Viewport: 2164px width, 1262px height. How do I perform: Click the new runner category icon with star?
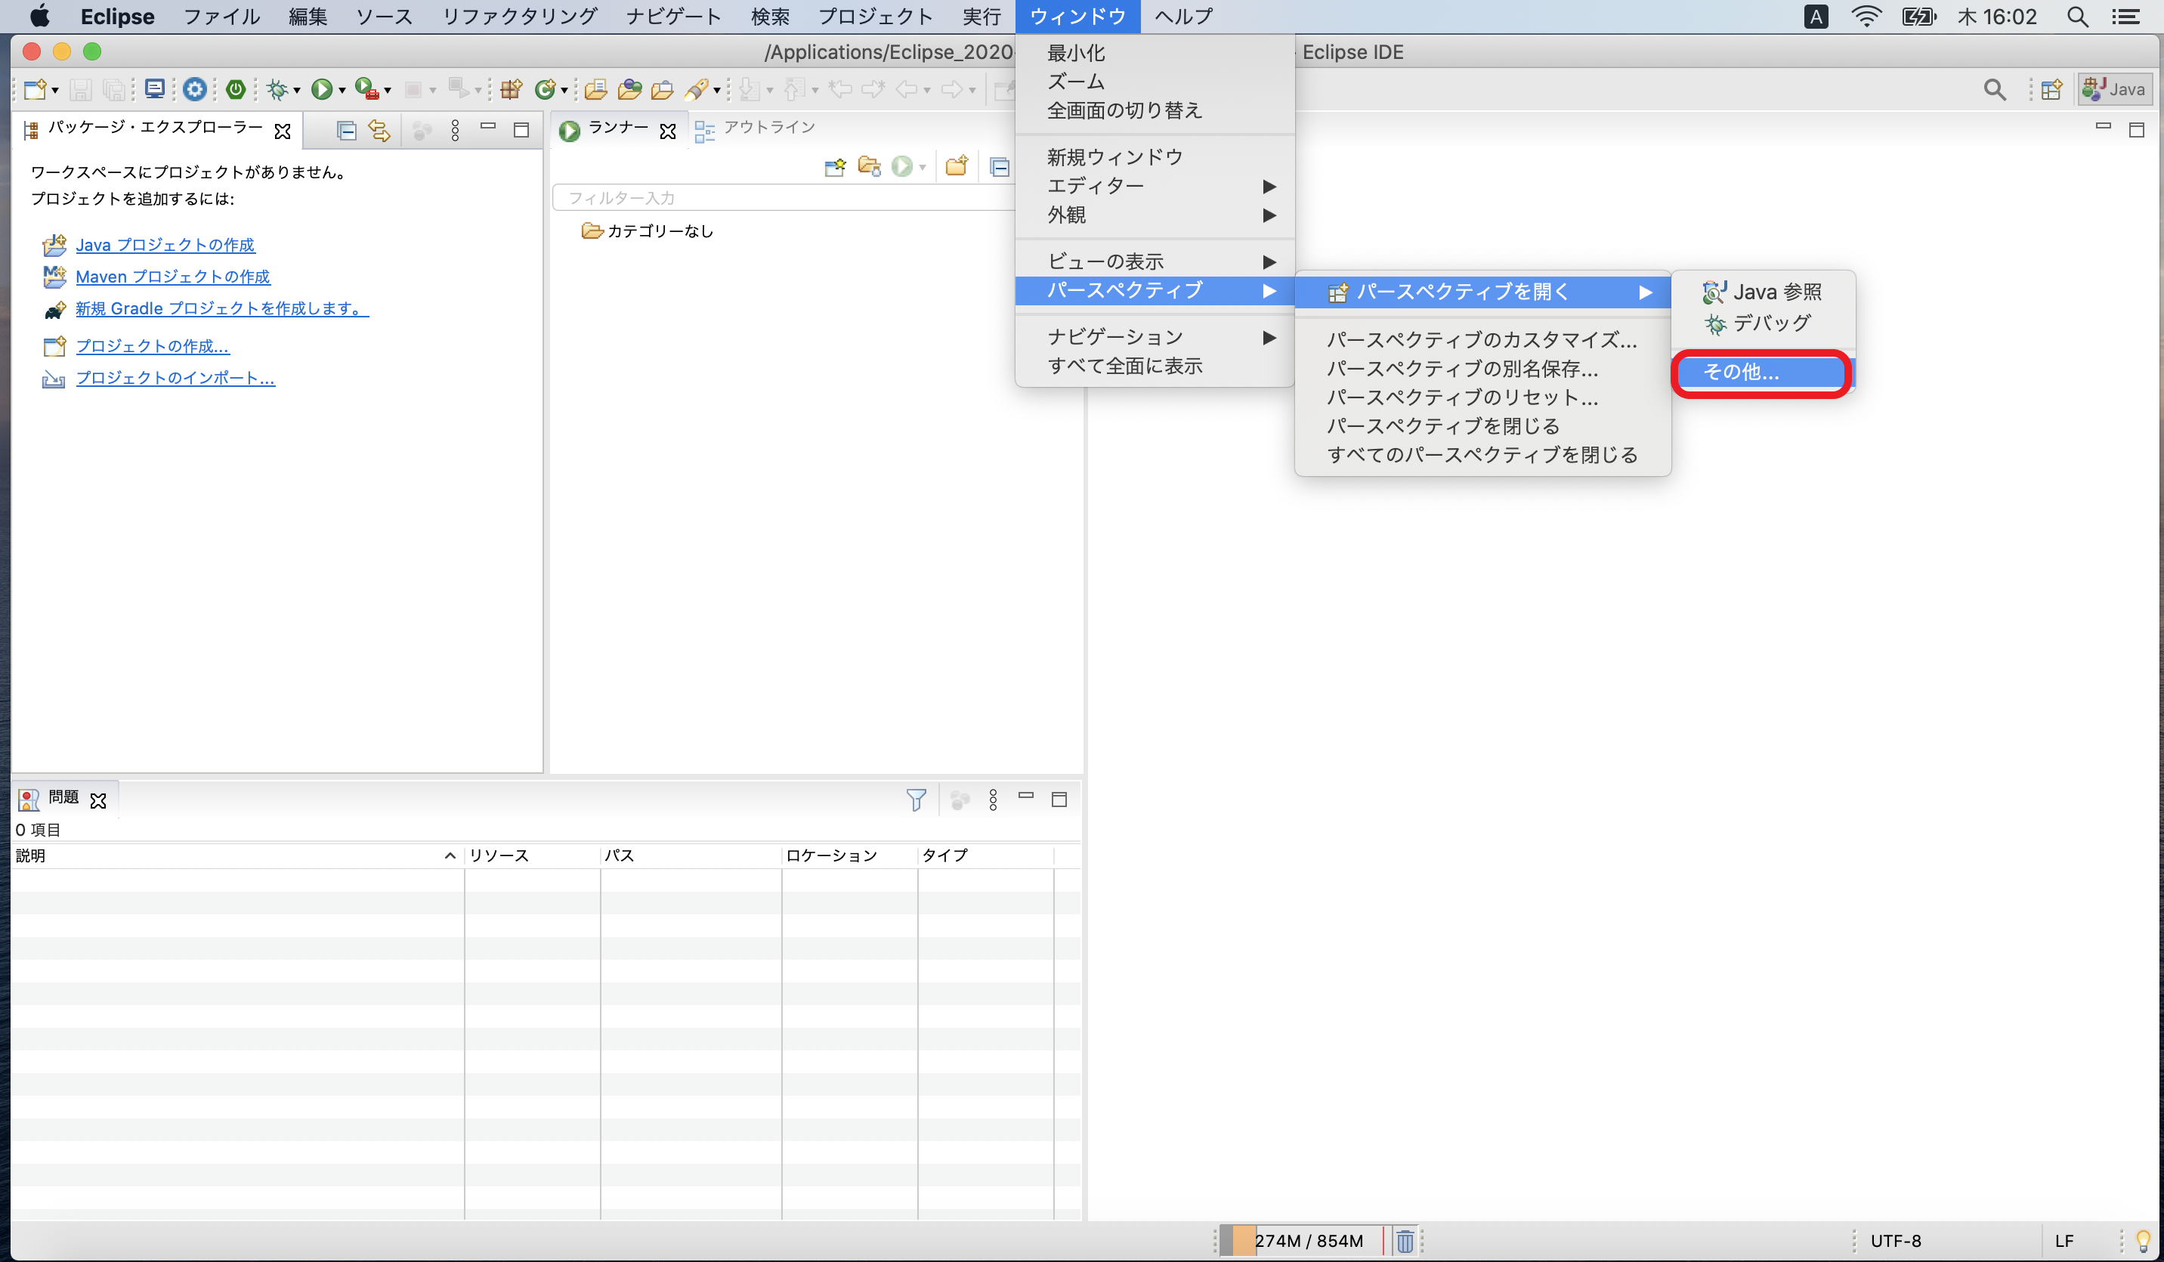835,167
